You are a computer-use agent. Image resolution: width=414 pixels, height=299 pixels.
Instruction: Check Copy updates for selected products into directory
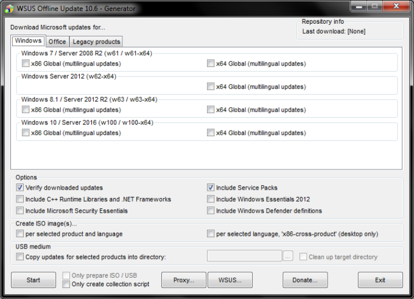click(x=20, y=257)
